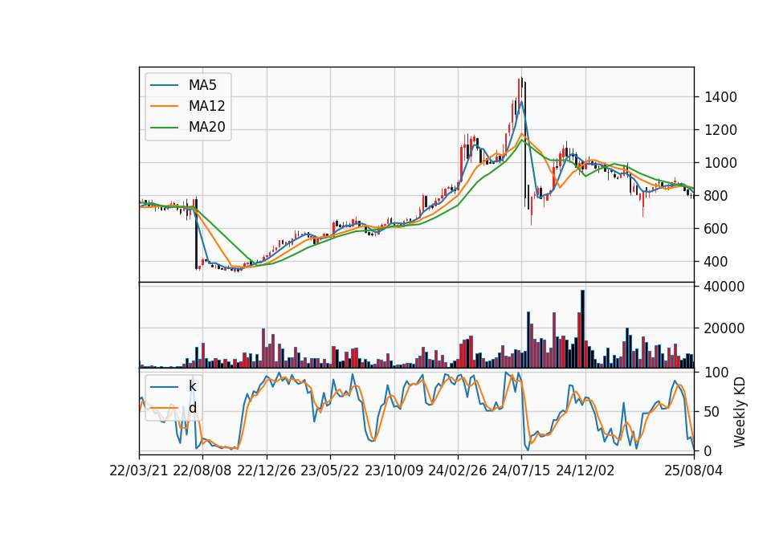
Task: Click the 20000 volume axis label
Action: 724,328
